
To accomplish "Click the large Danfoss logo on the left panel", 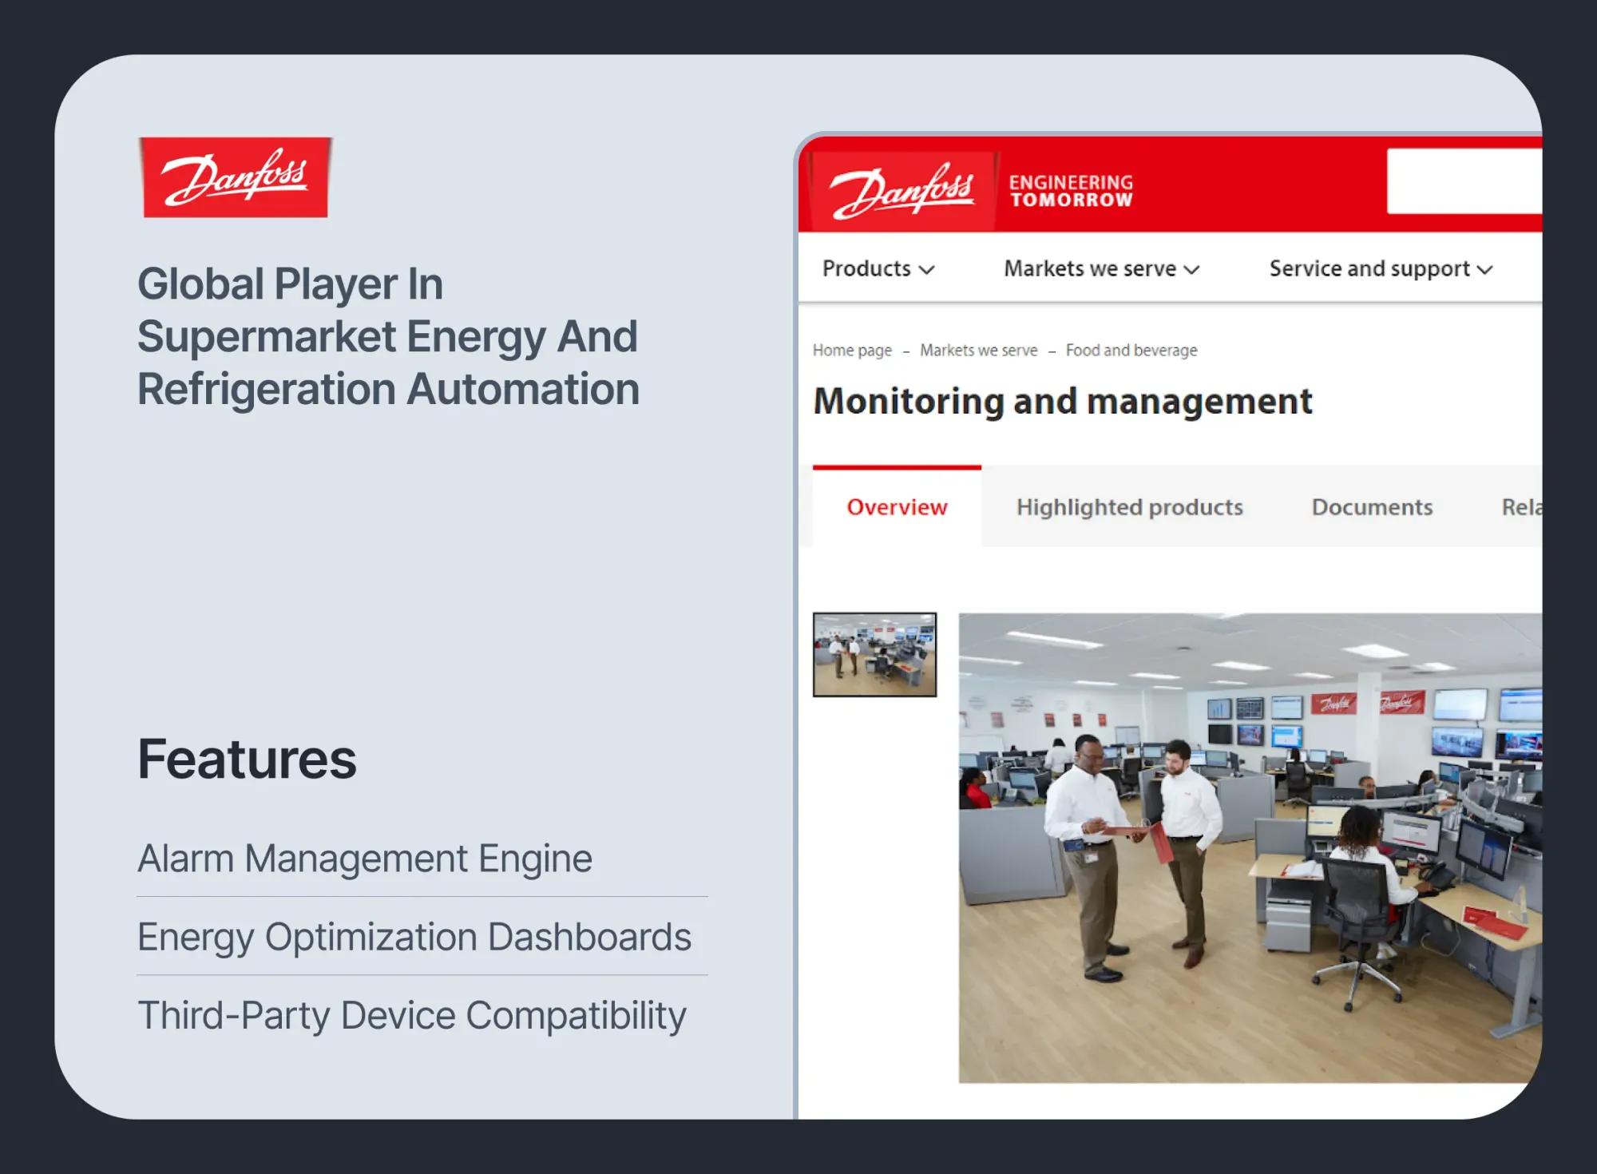I will [x=236, y=177].
